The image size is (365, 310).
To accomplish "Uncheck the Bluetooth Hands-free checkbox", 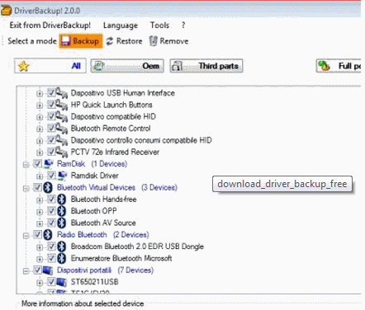I will point(51,199).
